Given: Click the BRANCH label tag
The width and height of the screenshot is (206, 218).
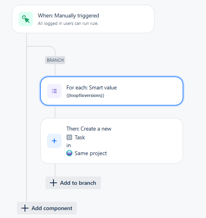Looking at the screenshot, I should (x=55, y=60).
